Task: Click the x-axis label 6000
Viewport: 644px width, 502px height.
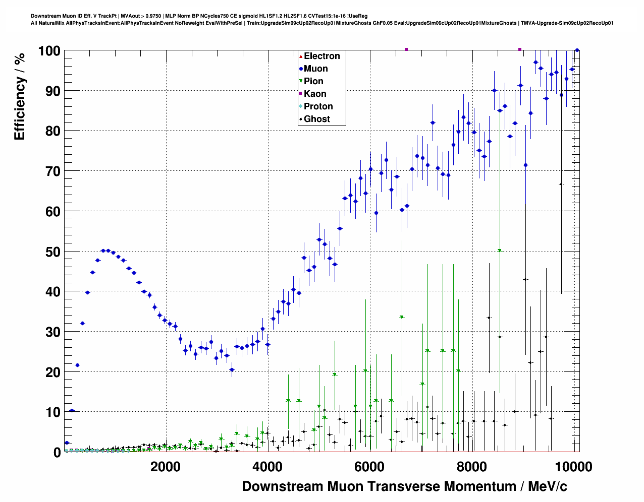Action: [370, 467]
